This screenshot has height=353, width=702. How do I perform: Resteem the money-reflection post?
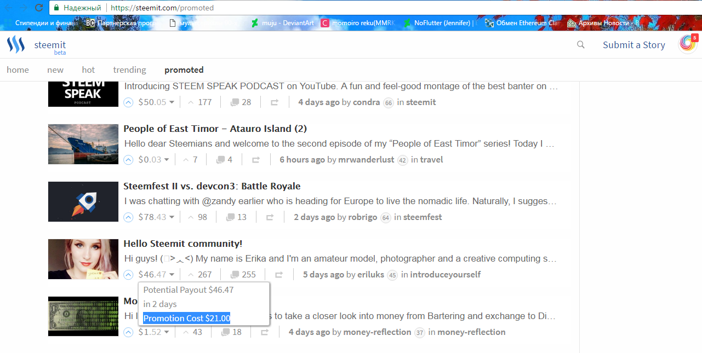click(265, 332)
